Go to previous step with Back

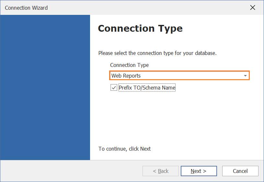click(x=161, y=171)
